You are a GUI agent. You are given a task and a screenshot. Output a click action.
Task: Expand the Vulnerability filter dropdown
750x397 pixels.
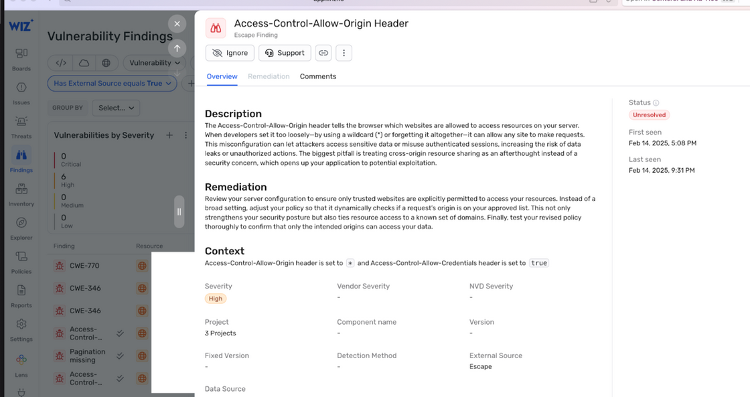(155, 63)
